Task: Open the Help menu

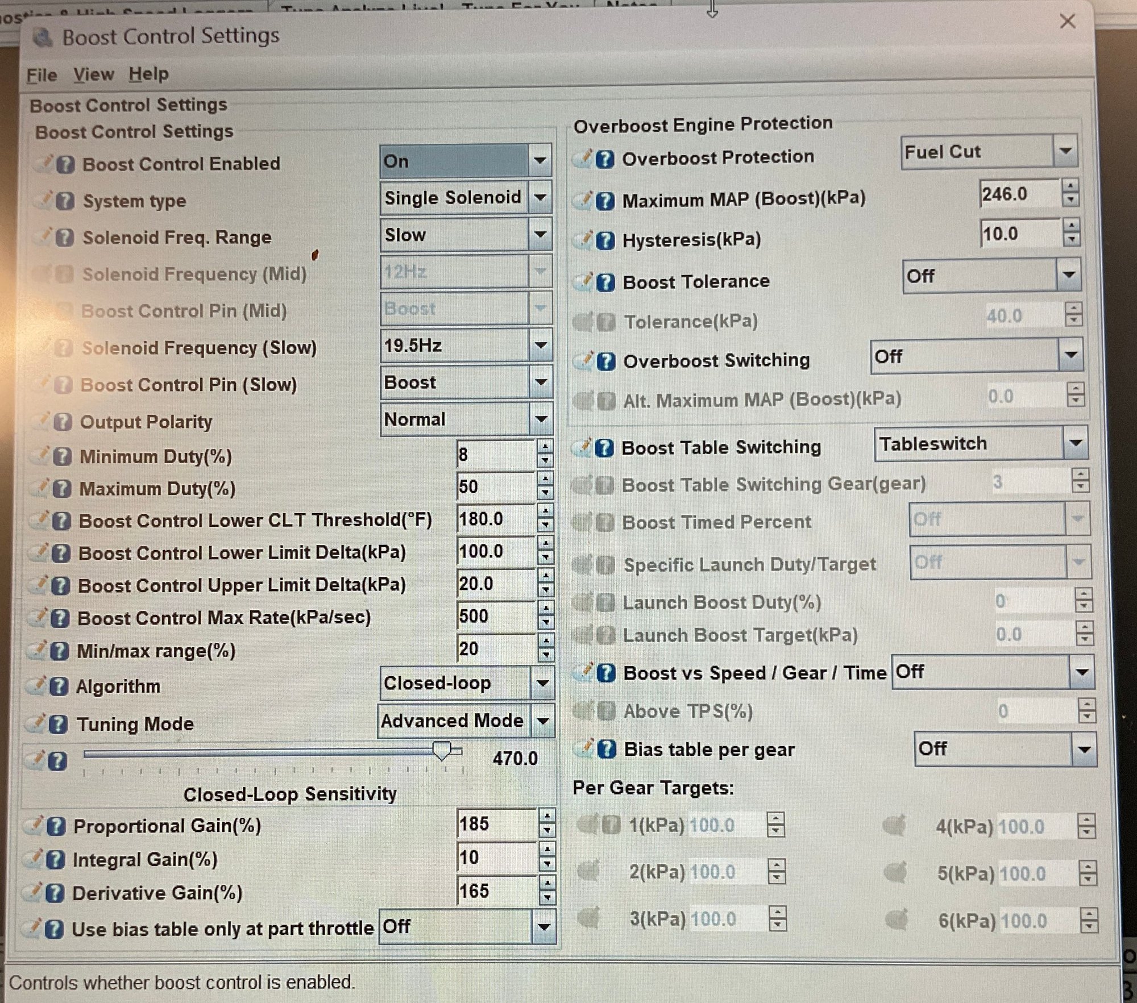Action: (x=148, y=74)
